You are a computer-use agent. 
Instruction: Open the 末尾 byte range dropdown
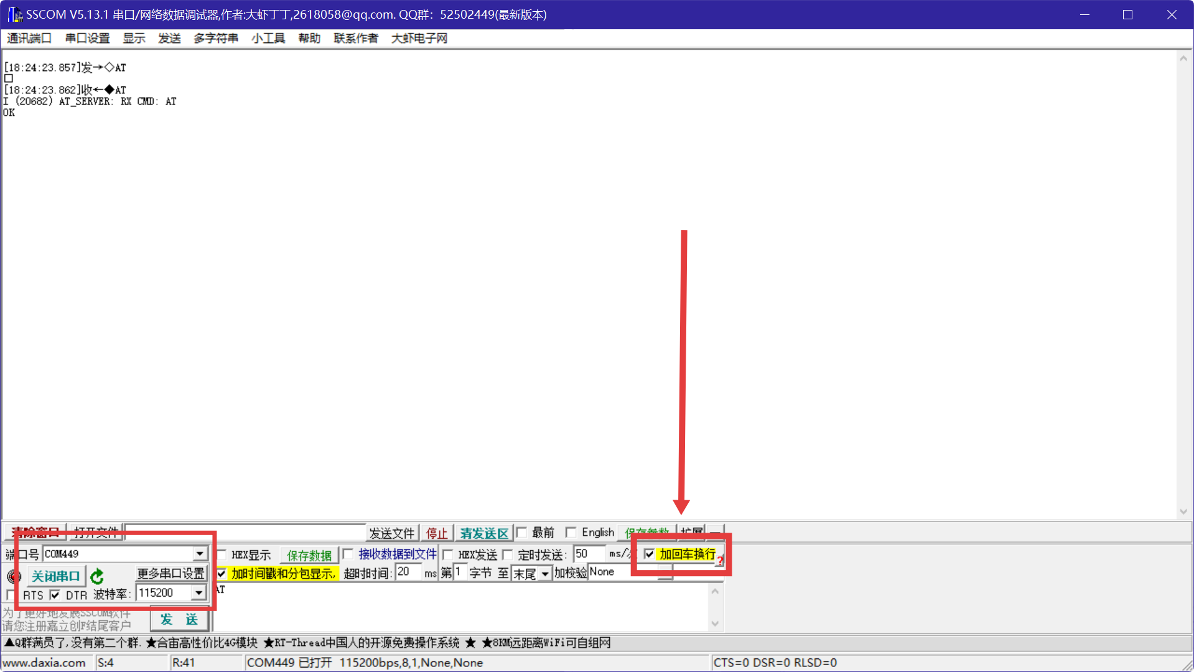[545, 574]
